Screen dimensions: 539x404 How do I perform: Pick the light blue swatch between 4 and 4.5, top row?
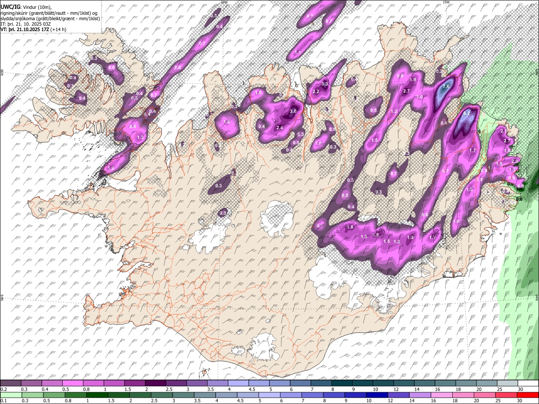(x=238, y=383)
